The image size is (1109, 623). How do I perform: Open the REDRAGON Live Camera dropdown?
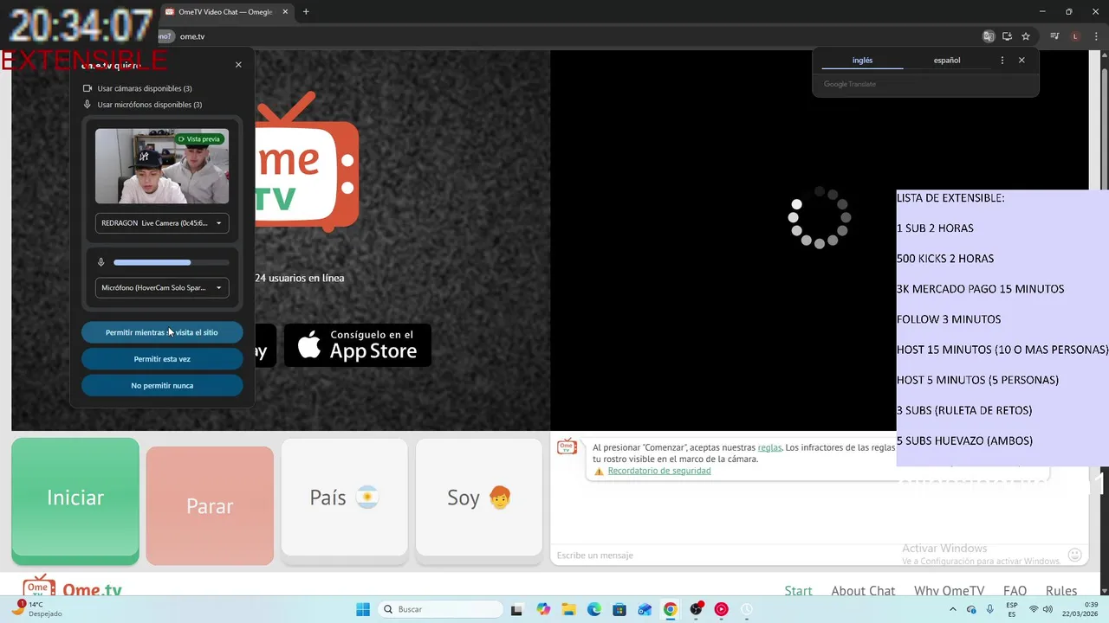[x=162, y=223]
